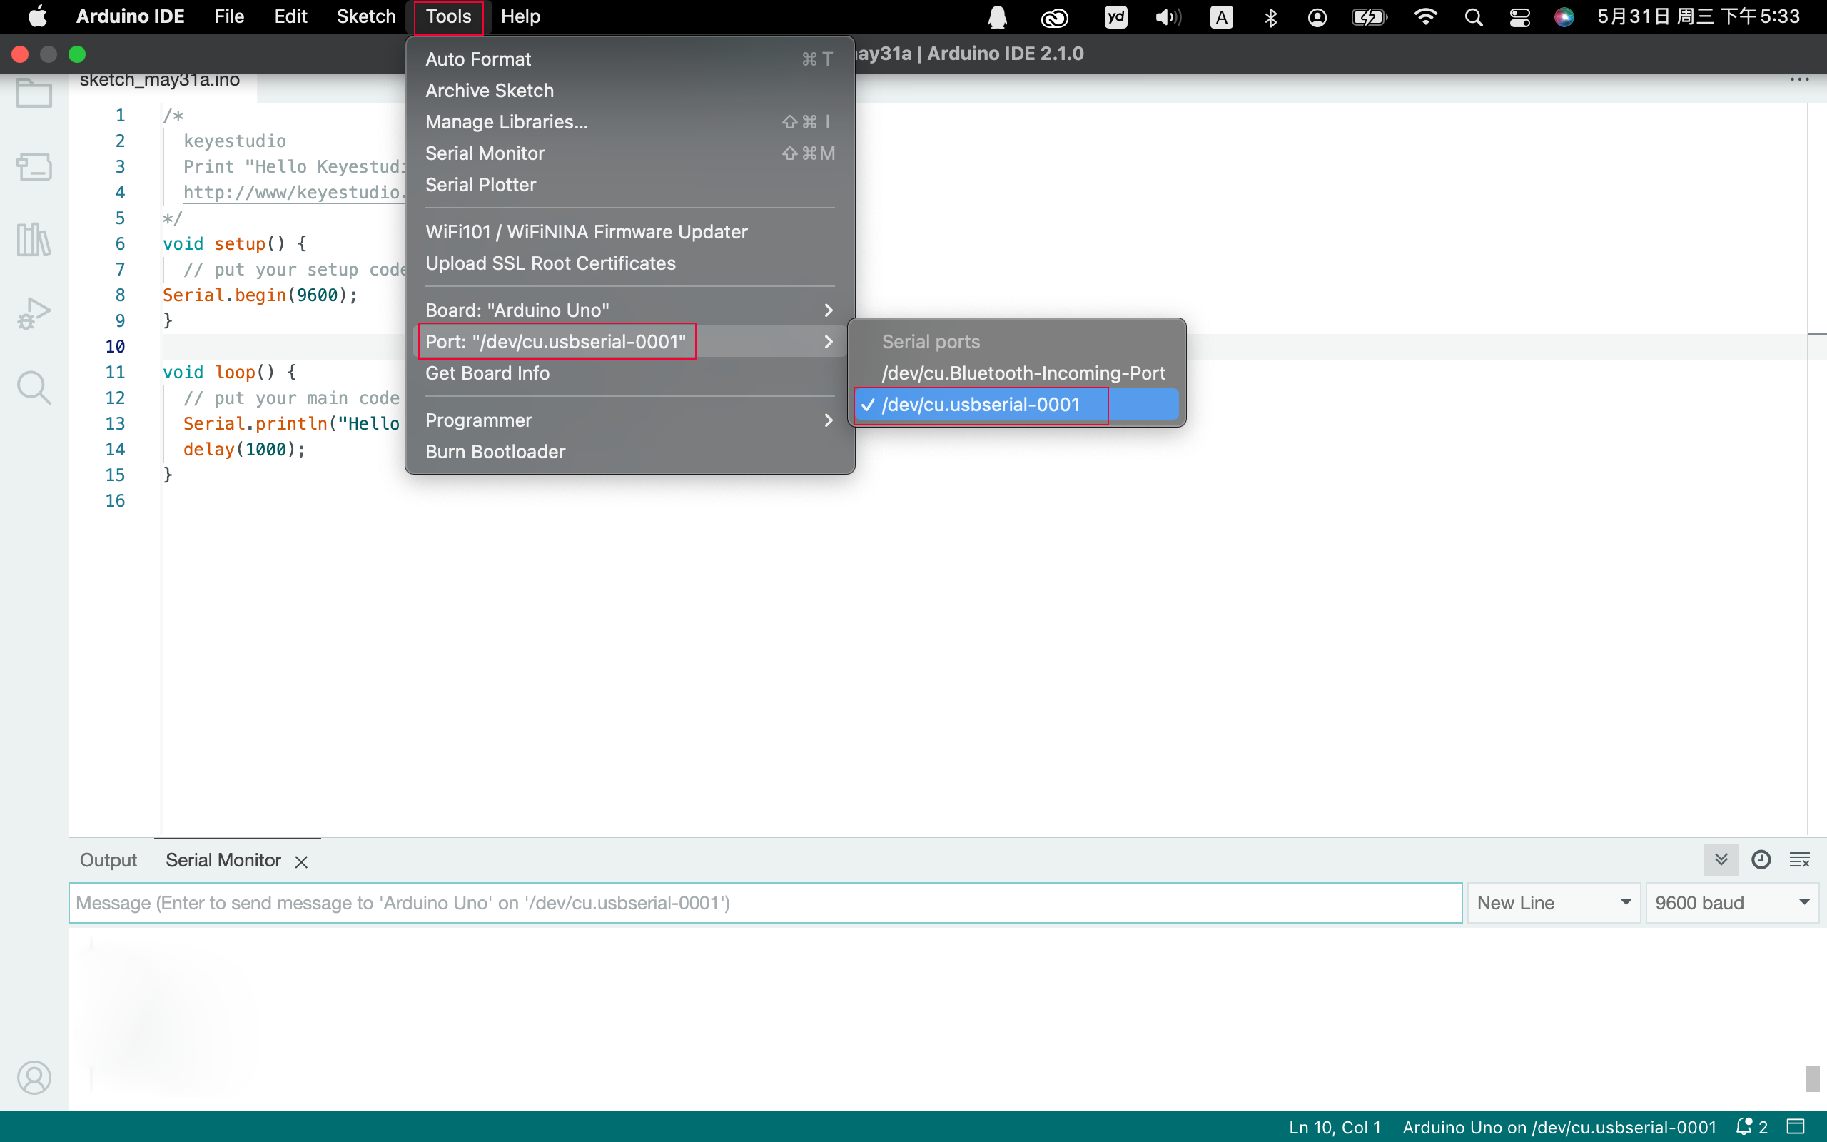Image resolution: width=1827 pixels, height=1142 pixels.
Task: Toggle timestamp in Serial Monitor
Action: pos(1761,859)
